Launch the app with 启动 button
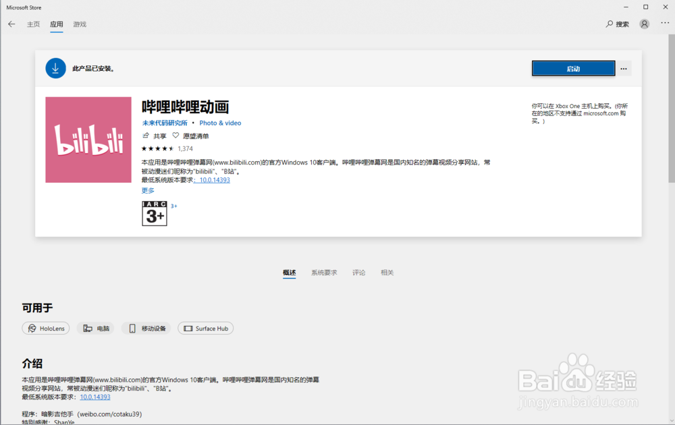 [573, 68]
